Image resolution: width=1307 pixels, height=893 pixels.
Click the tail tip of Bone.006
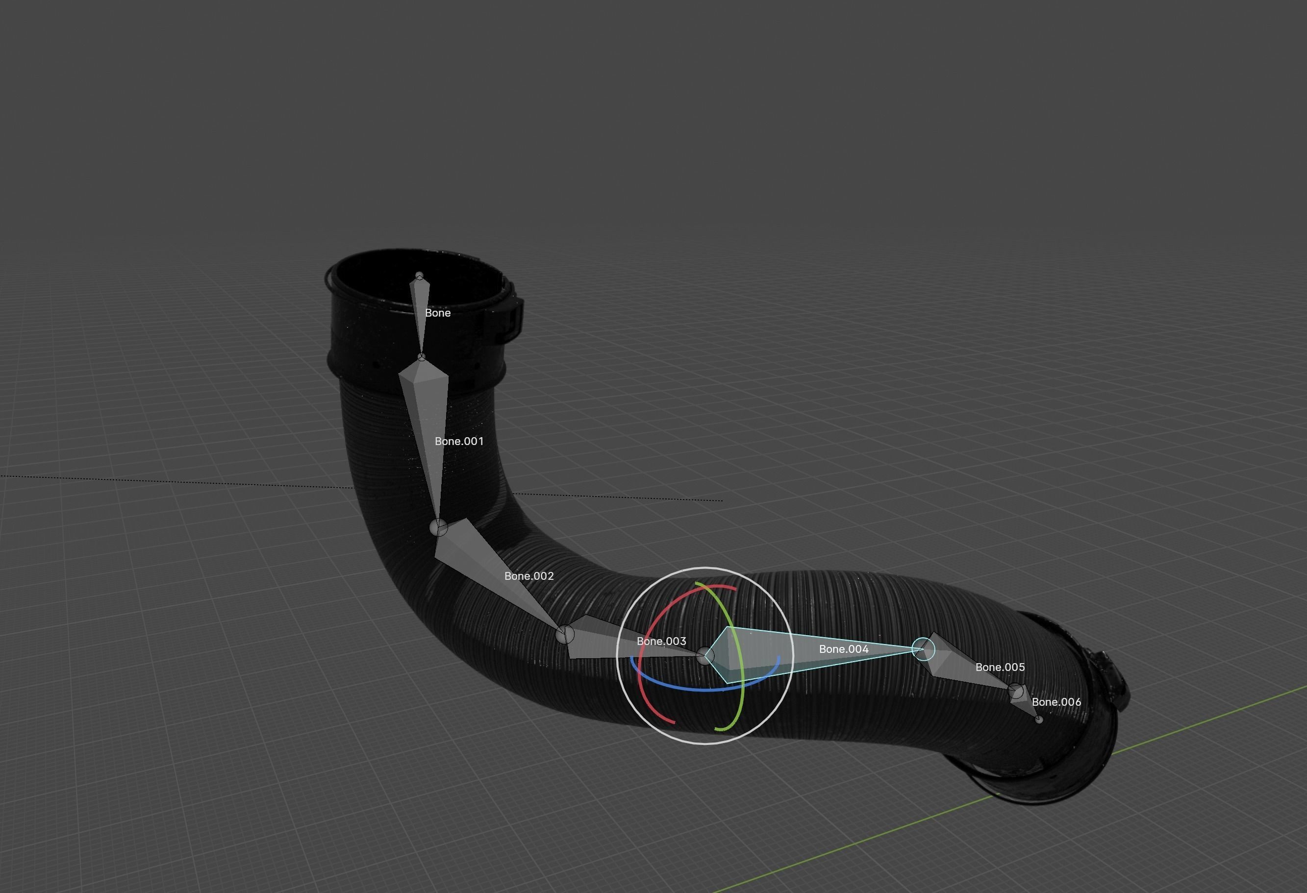click(1039, 719)
